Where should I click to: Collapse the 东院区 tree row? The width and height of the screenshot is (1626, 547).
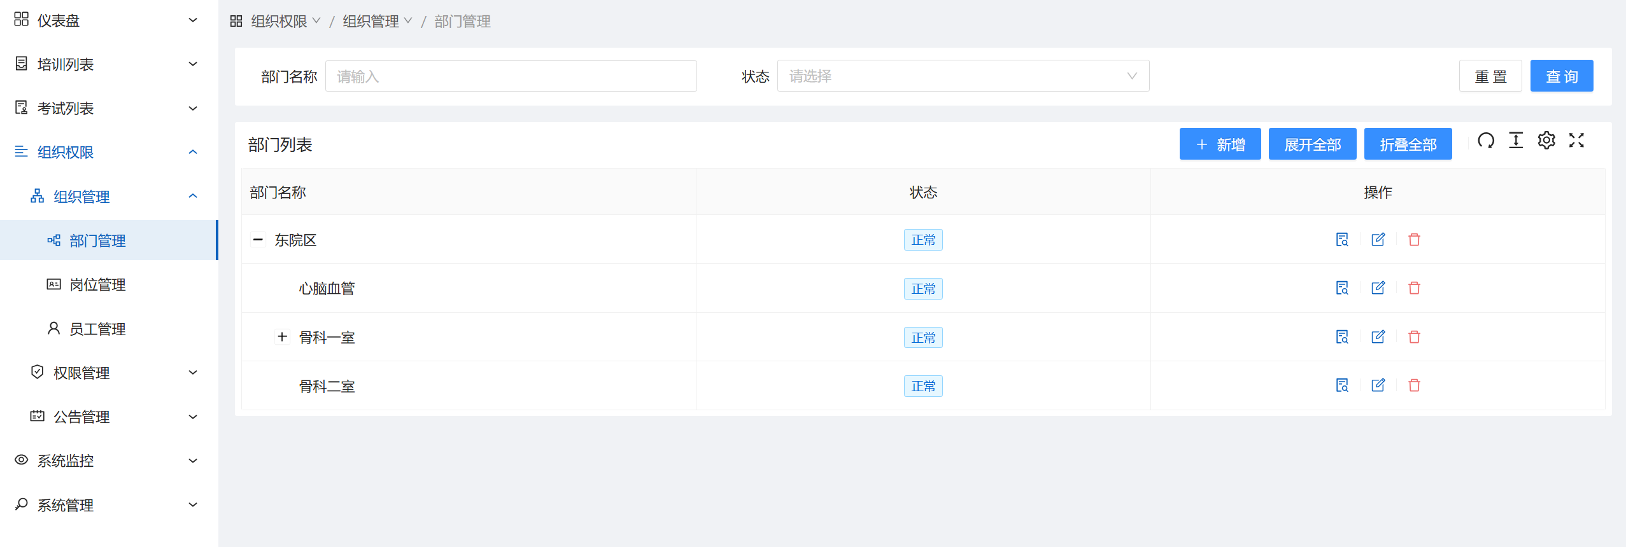coord(258,240)
